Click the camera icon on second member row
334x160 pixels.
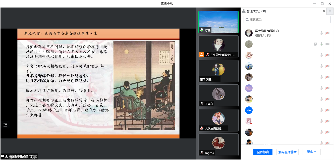coord(327,44)
